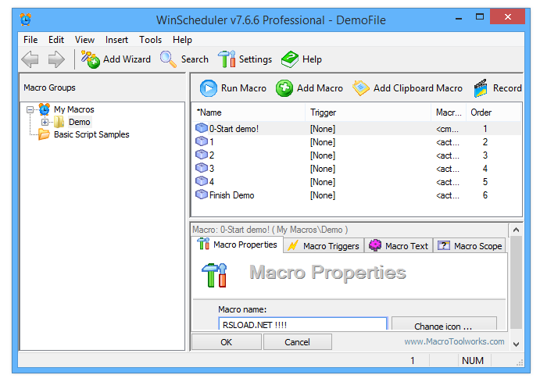Open Search with the magnifier icon
The image size is (540, 382).
click(168, 59)
